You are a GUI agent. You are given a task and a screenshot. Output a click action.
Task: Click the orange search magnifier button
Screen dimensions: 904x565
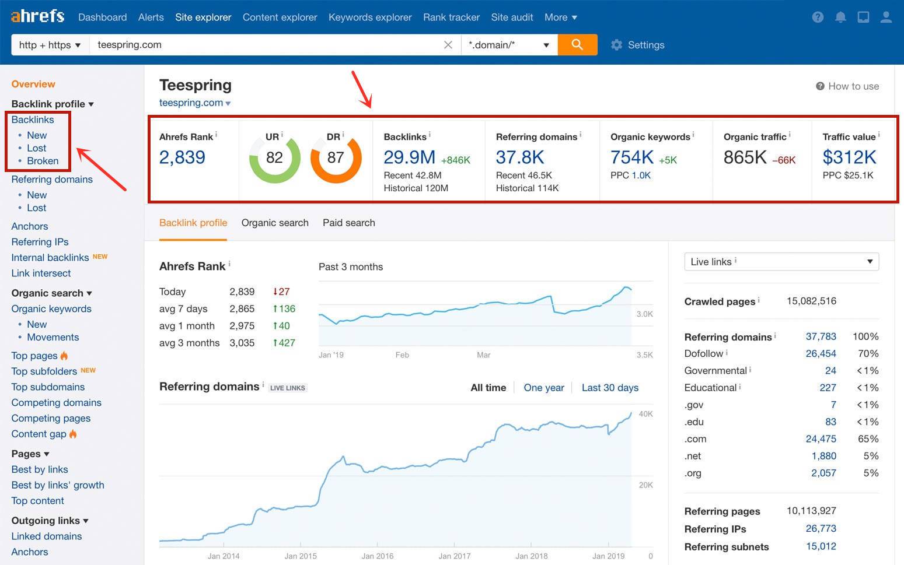pos(577,44)
